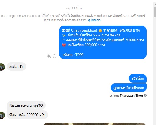Click the พฤ. 11:16 น. timestamp
Viewport: 156px width, 125px height.
click(x=74, y=8)
